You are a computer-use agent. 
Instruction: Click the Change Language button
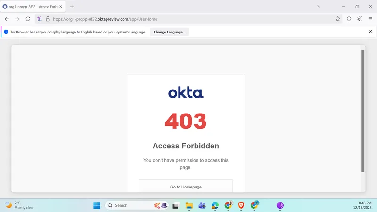[x=170, y=32]
